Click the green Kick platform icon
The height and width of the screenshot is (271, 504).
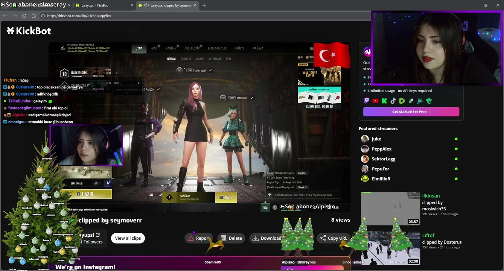click(x=384, y=101)
